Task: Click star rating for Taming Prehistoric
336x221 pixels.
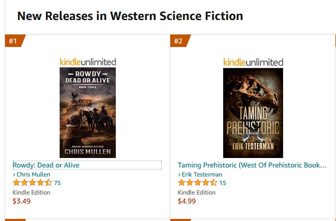Action: 198,183
